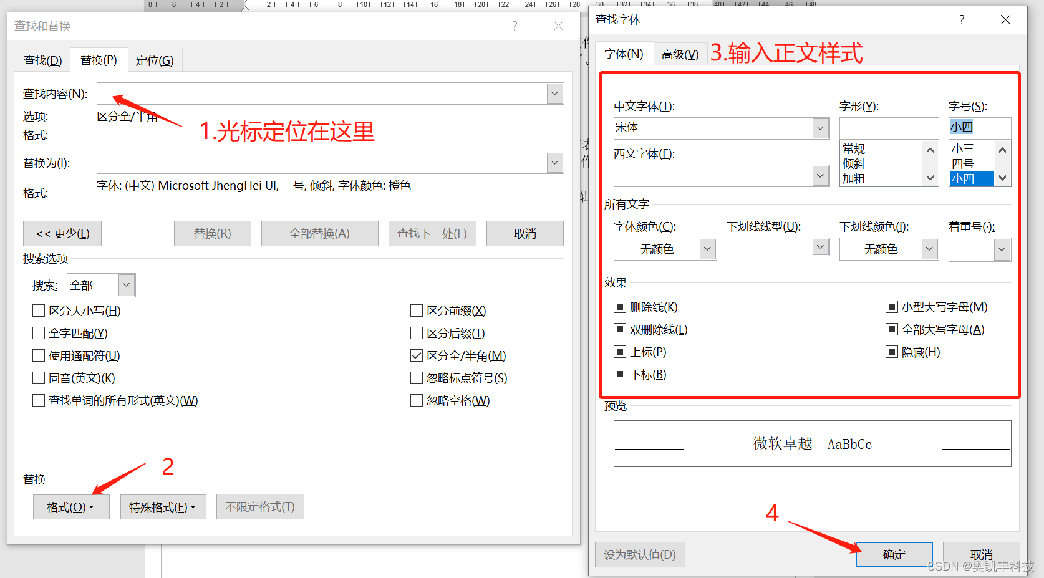The height and width of the screenshot is (578, 1044).
Task: Enable 忽略标点符号(S) checkbox
Action: click(417, 378)
